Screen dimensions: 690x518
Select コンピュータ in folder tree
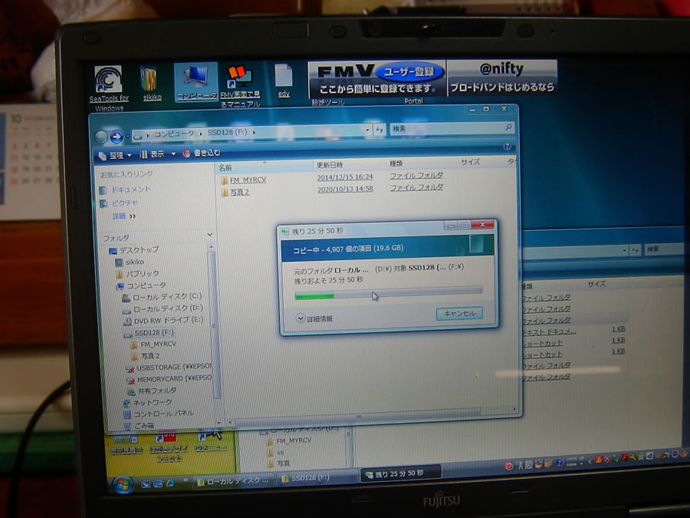141,285
